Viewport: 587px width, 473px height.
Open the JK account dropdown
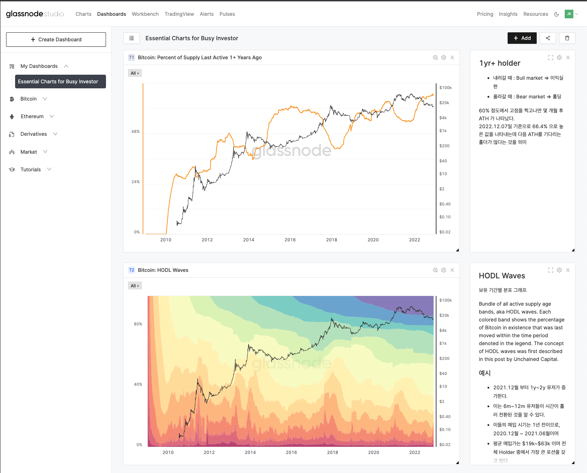571,14
